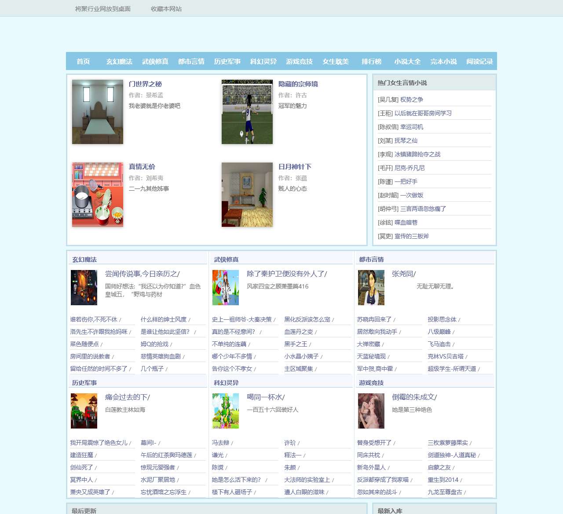
Task: Open the chapter link 冠军的魅力
Action: tap(292, 106)
